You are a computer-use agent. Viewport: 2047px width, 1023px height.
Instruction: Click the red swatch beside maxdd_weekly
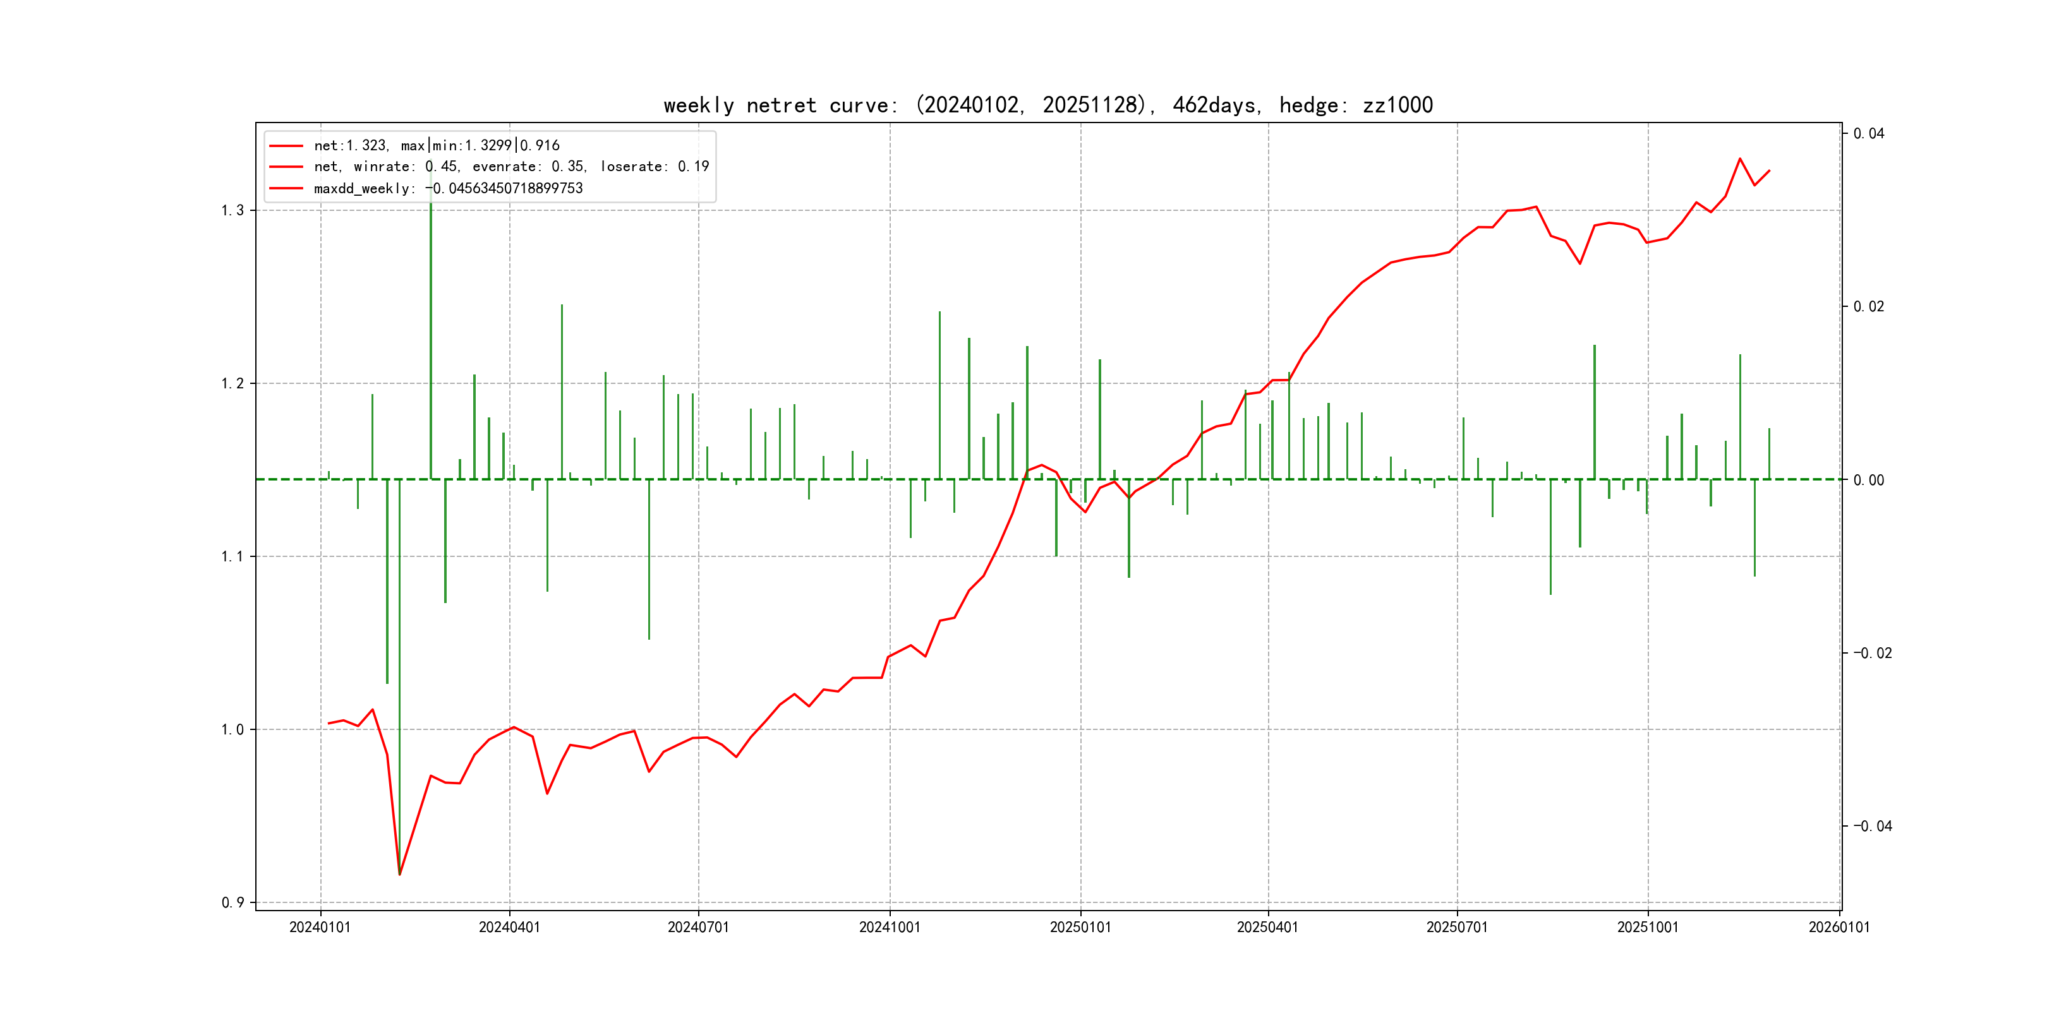(286, 188)
